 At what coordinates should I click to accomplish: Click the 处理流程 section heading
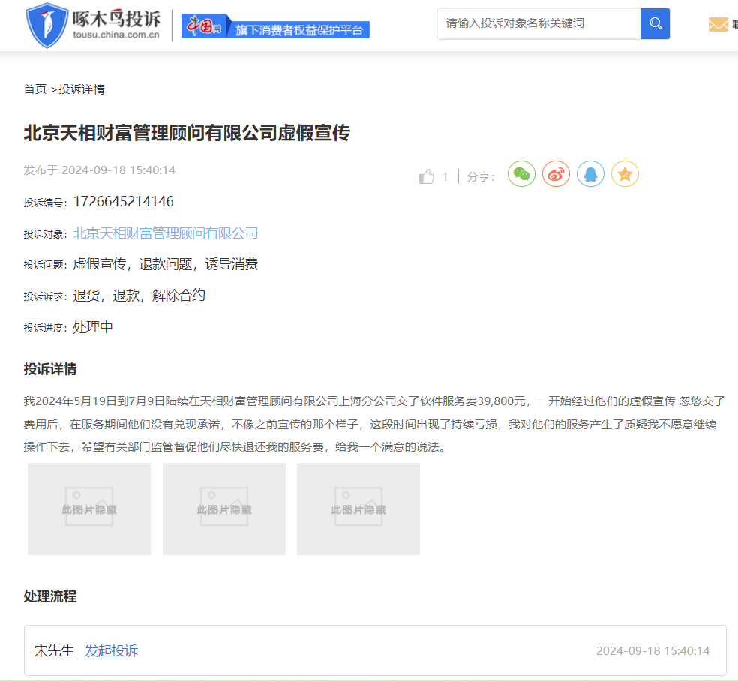[50, 596]
